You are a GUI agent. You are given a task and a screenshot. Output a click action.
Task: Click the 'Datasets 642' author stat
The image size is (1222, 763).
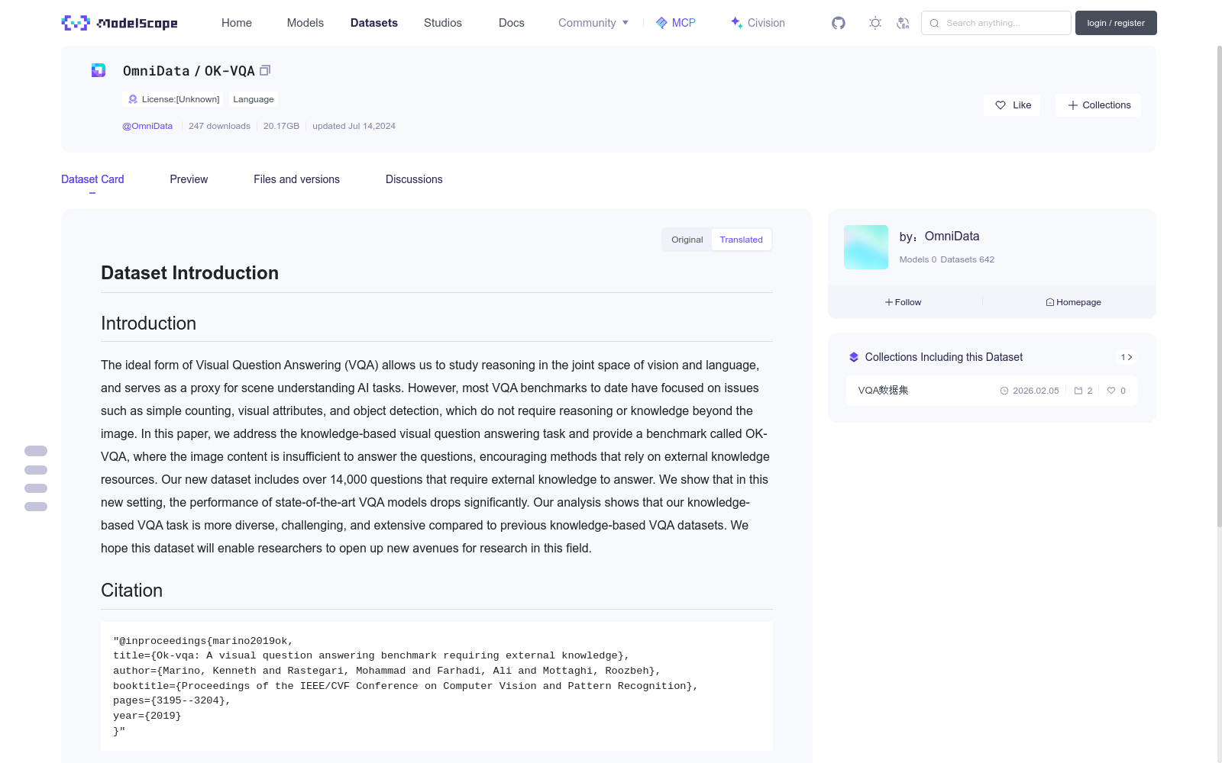click(x=968, y=259)
